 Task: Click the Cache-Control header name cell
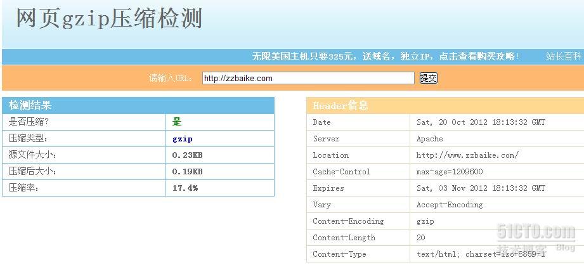358,172
